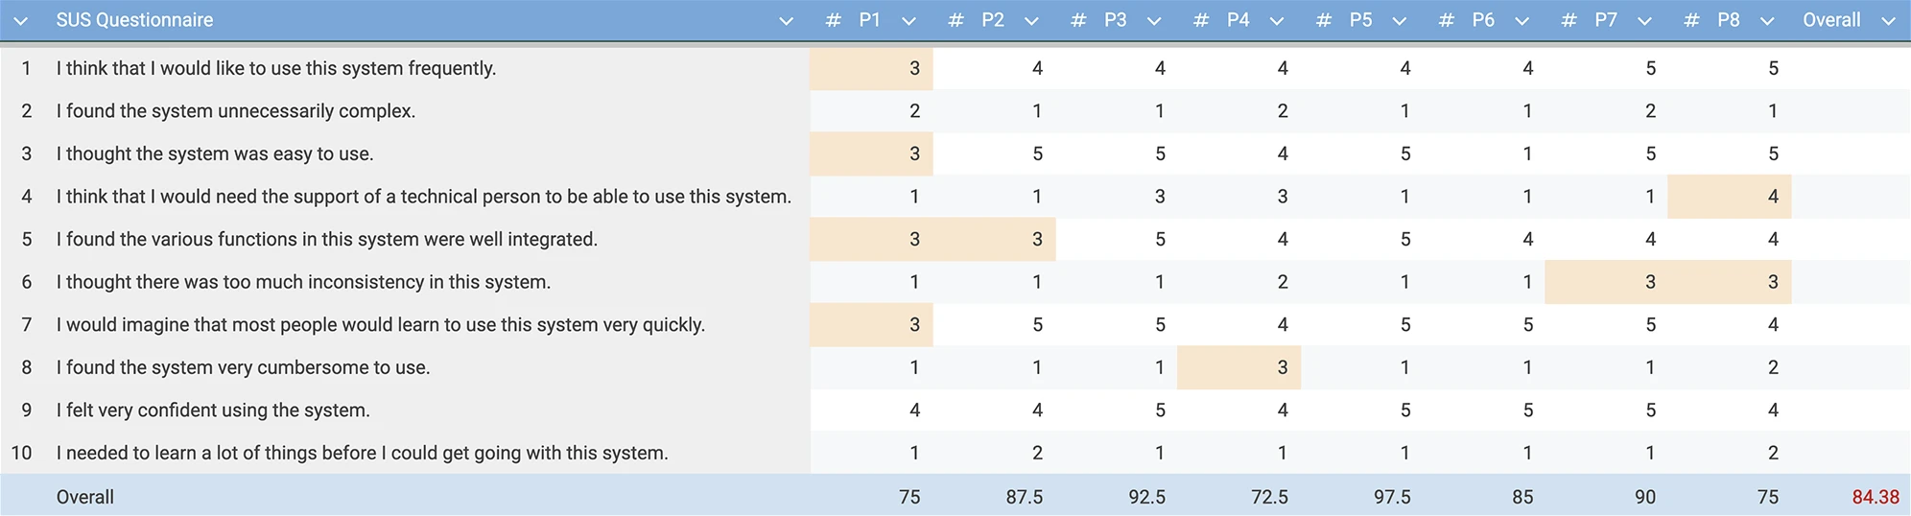The height and width of the screenshot is (516, 1911).
Task: Click P1 overall score 75
Action: coord(909,497)
